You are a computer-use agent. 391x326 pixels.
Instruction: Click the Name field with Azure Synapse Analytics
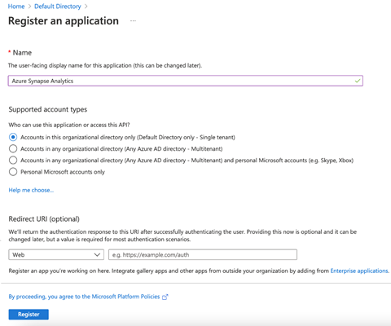[186, 81]
